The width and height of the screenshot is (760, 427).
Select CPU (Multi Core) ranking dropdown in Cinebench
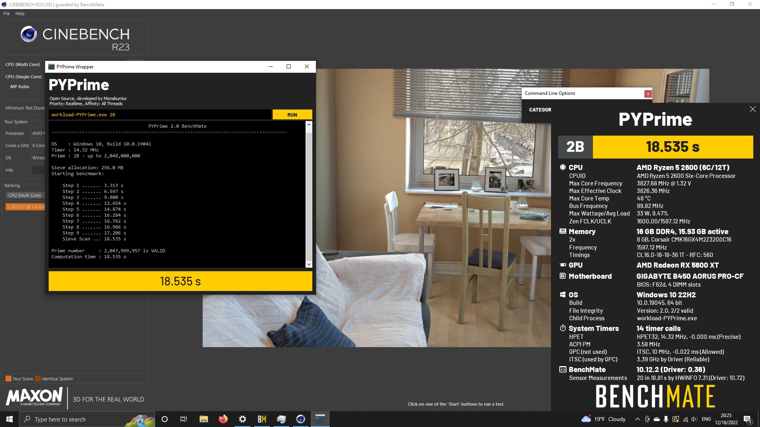25,195
